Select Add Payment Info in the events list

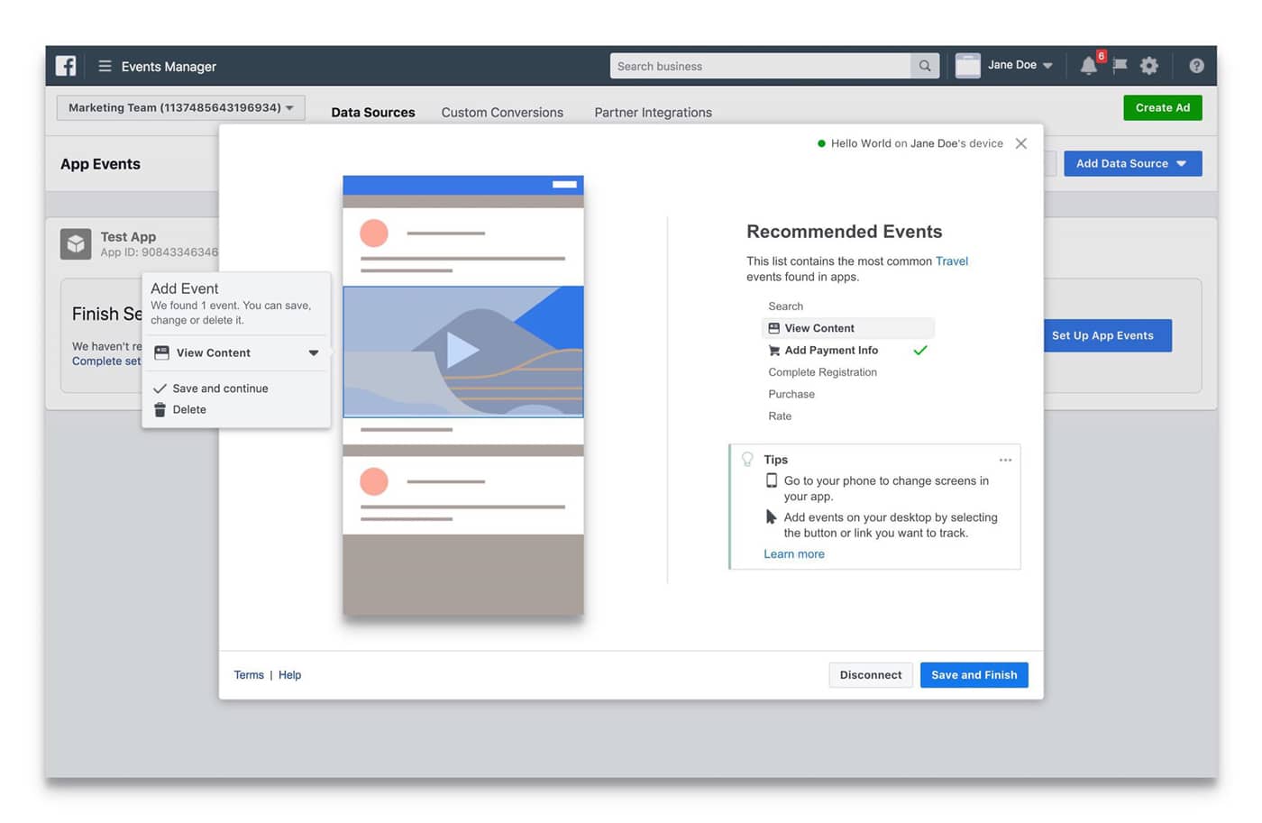(x=831, y=351)
